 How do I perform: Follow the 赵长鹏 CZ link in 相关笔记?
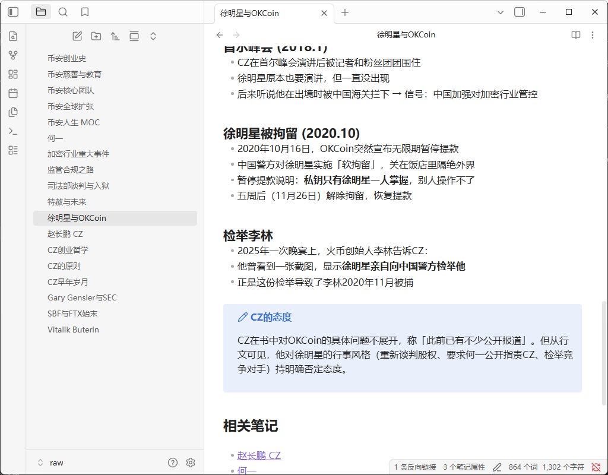(x=259, y=455)
